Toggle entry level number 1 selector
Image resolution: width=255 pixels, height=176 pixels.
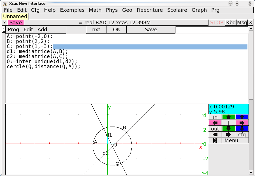(x=4, y=30)
